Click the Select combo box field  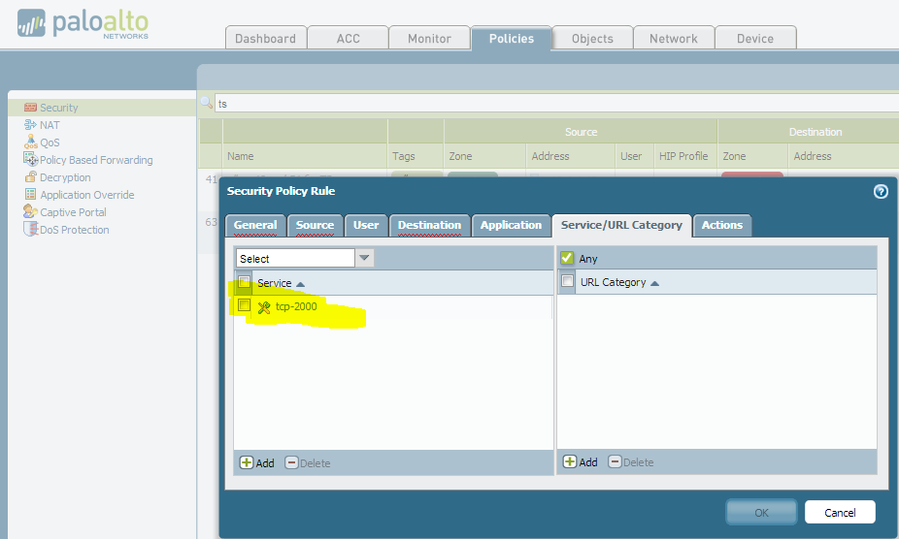[x=296, y=258]
